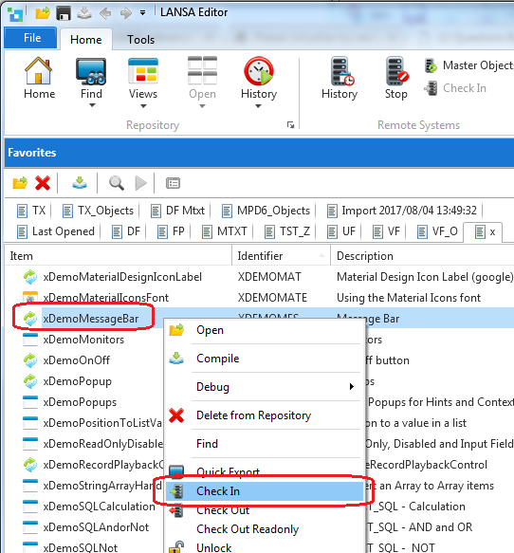Select the Import 2017/08/04 13:49:32 tab
The height and width of the screenshot is (553, 514).
coord(402,211)
